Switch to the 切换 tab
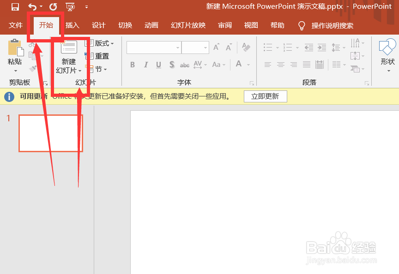399x274 pixels. [x=125, y=25]
